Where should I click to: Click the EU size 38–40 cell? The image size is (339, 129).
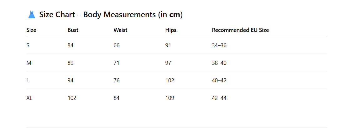pos(219,63)
